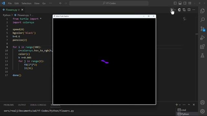Image resolution: width=207 pixels, height=116 pixels.
Task: Click the minimap at editor top right
Action: coord(185,19)
